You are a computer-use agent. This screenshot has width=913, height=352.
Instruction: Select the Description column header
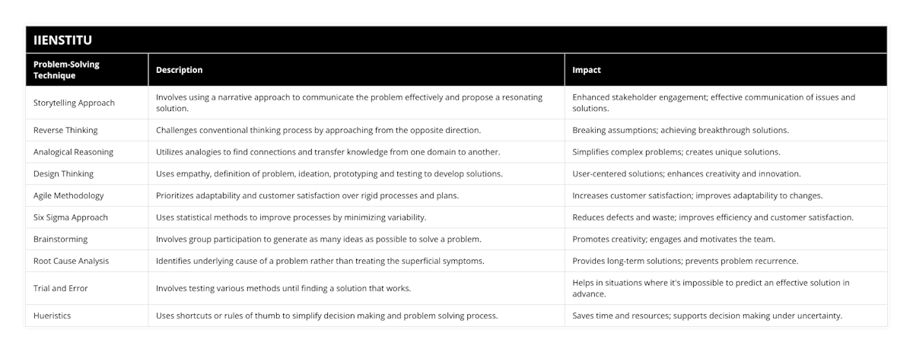point(180,70)
